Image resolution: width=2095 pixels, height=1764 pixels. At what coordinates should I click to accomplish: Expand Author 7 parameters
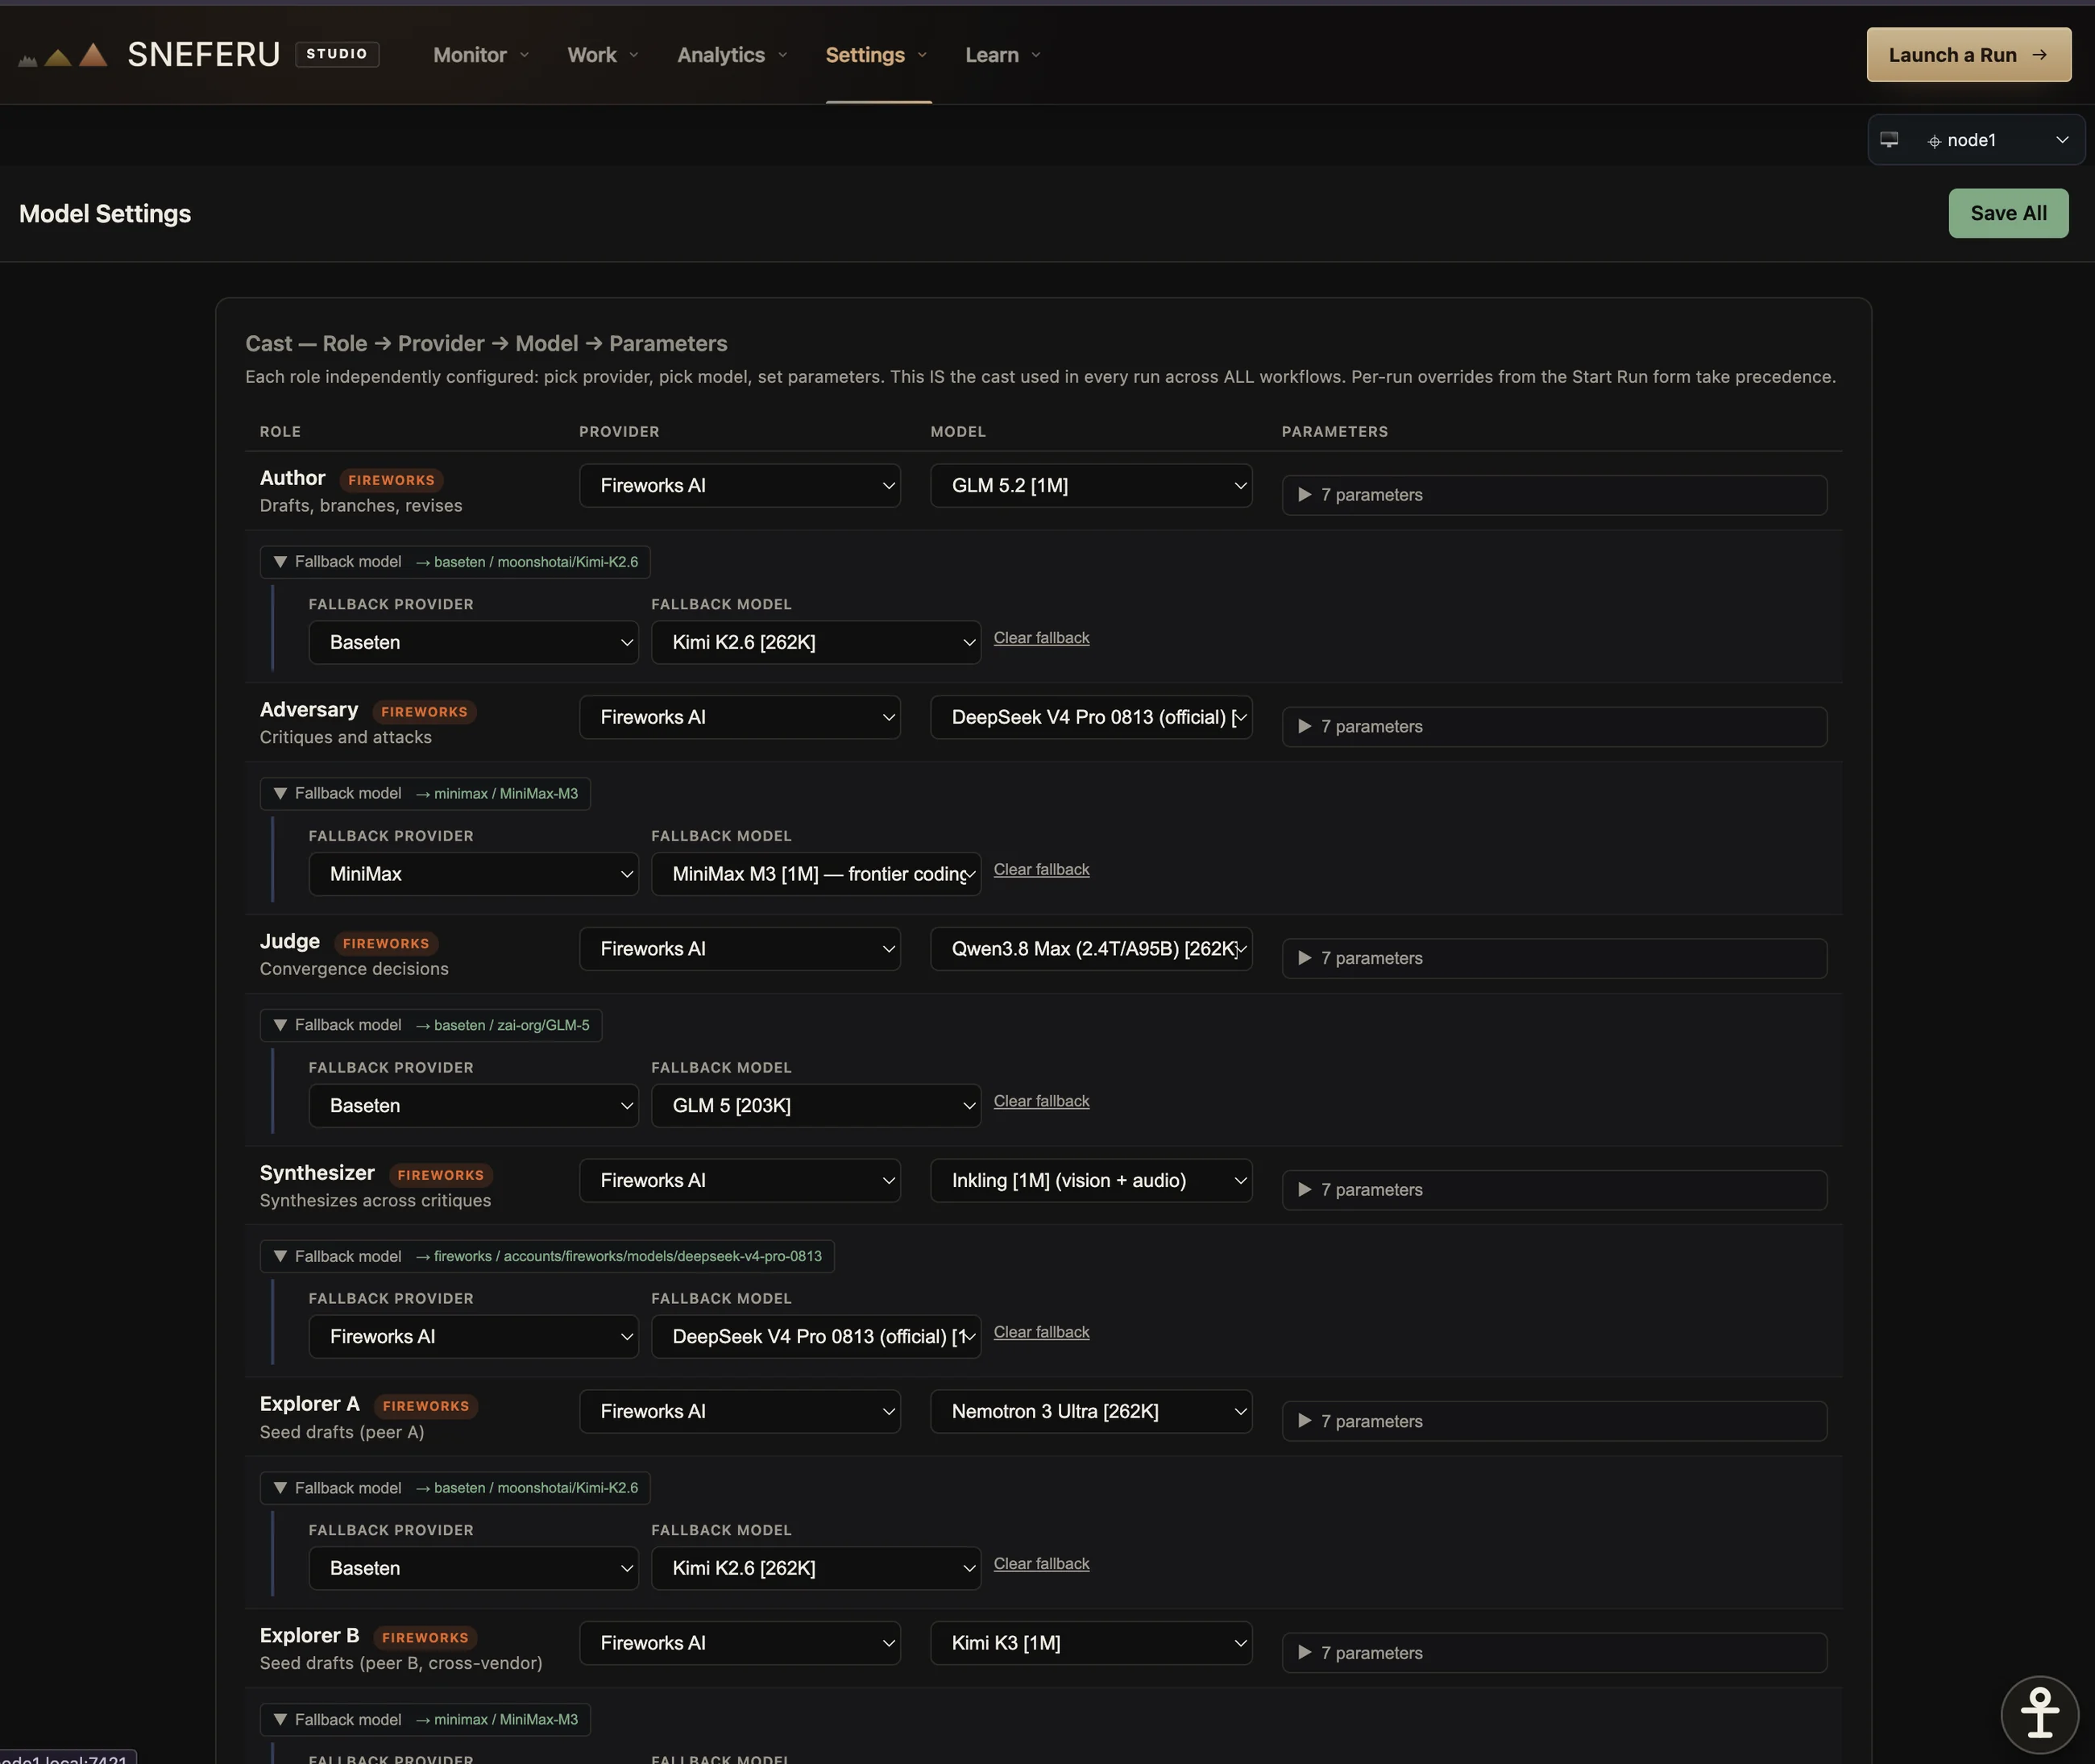1554,495
